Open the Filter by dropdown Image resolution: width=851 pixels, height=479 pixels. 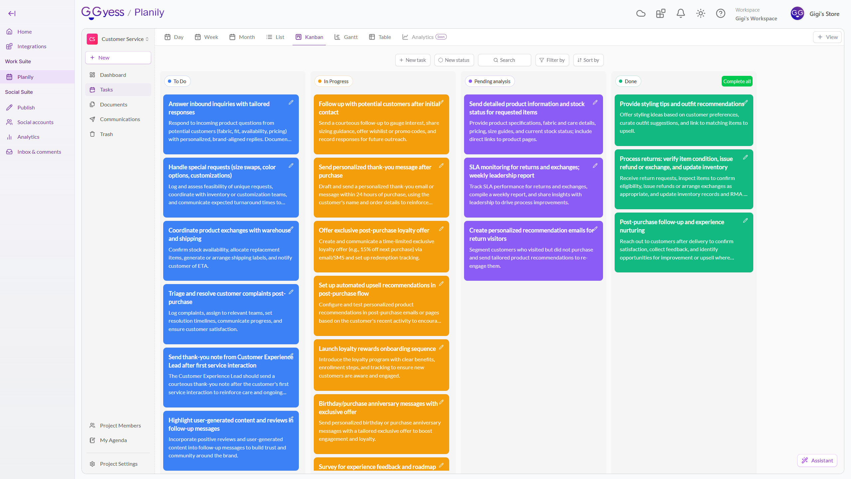[552, 60]
